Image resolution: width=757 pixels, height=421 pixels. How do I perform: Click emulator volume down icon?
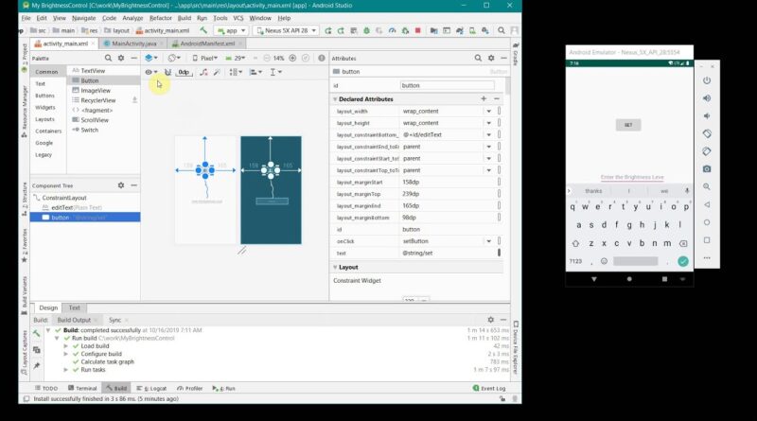[707, 115]
